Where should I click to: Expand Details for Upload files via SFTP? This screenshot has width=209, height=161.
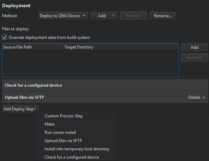[196, 97]
